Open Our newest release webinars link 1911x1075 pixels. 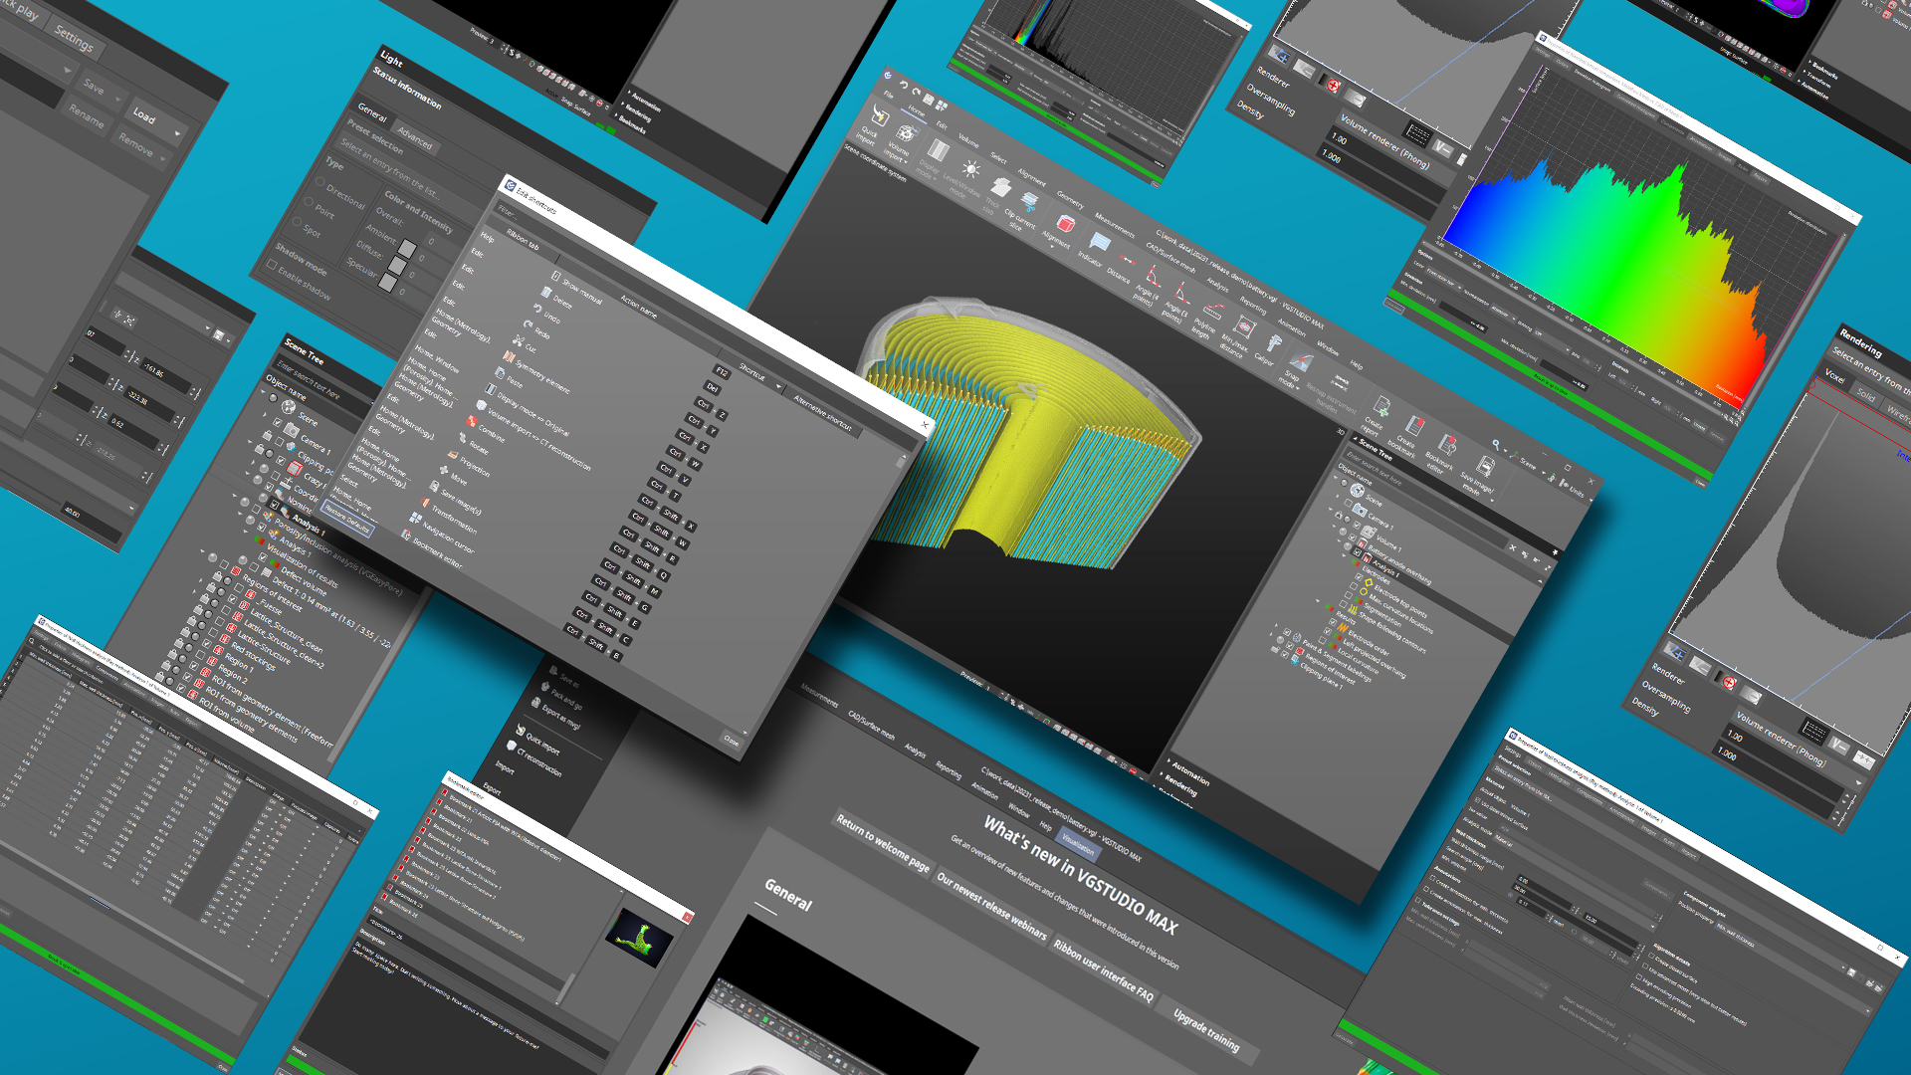pyautogui.click(x=991, y=907)
